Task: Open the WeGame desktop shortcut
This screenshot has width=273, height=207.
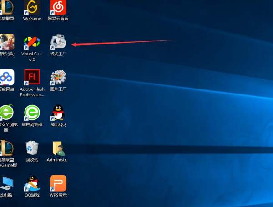Action: point(32,7)
